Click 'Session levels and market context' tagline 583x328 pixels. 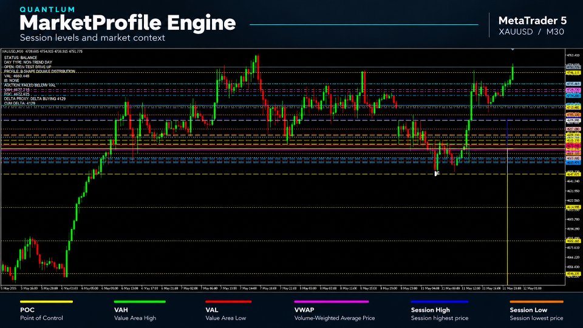pos(92,38)
